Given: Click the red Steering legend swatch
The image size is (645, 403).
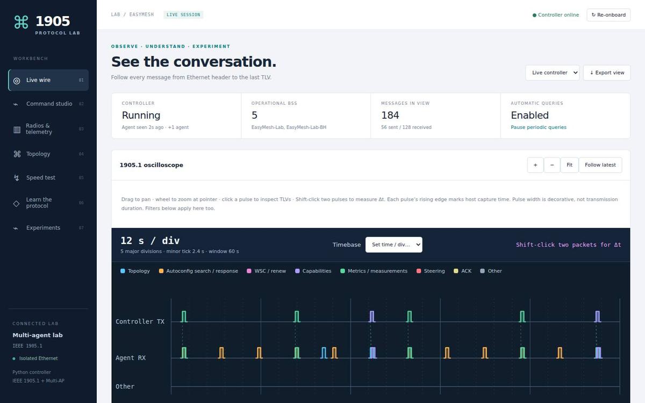Looking at the screenshot, I should tap(419, 271).
